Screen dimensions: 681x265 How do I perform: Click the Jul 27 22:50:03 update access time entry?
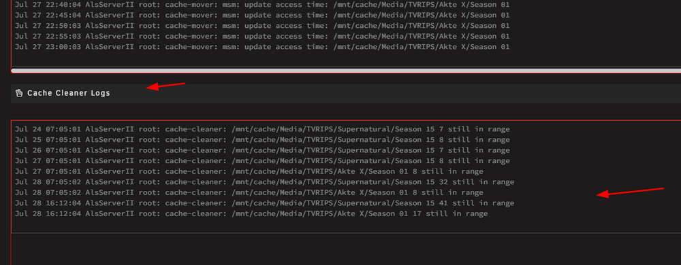pos(262,26)
